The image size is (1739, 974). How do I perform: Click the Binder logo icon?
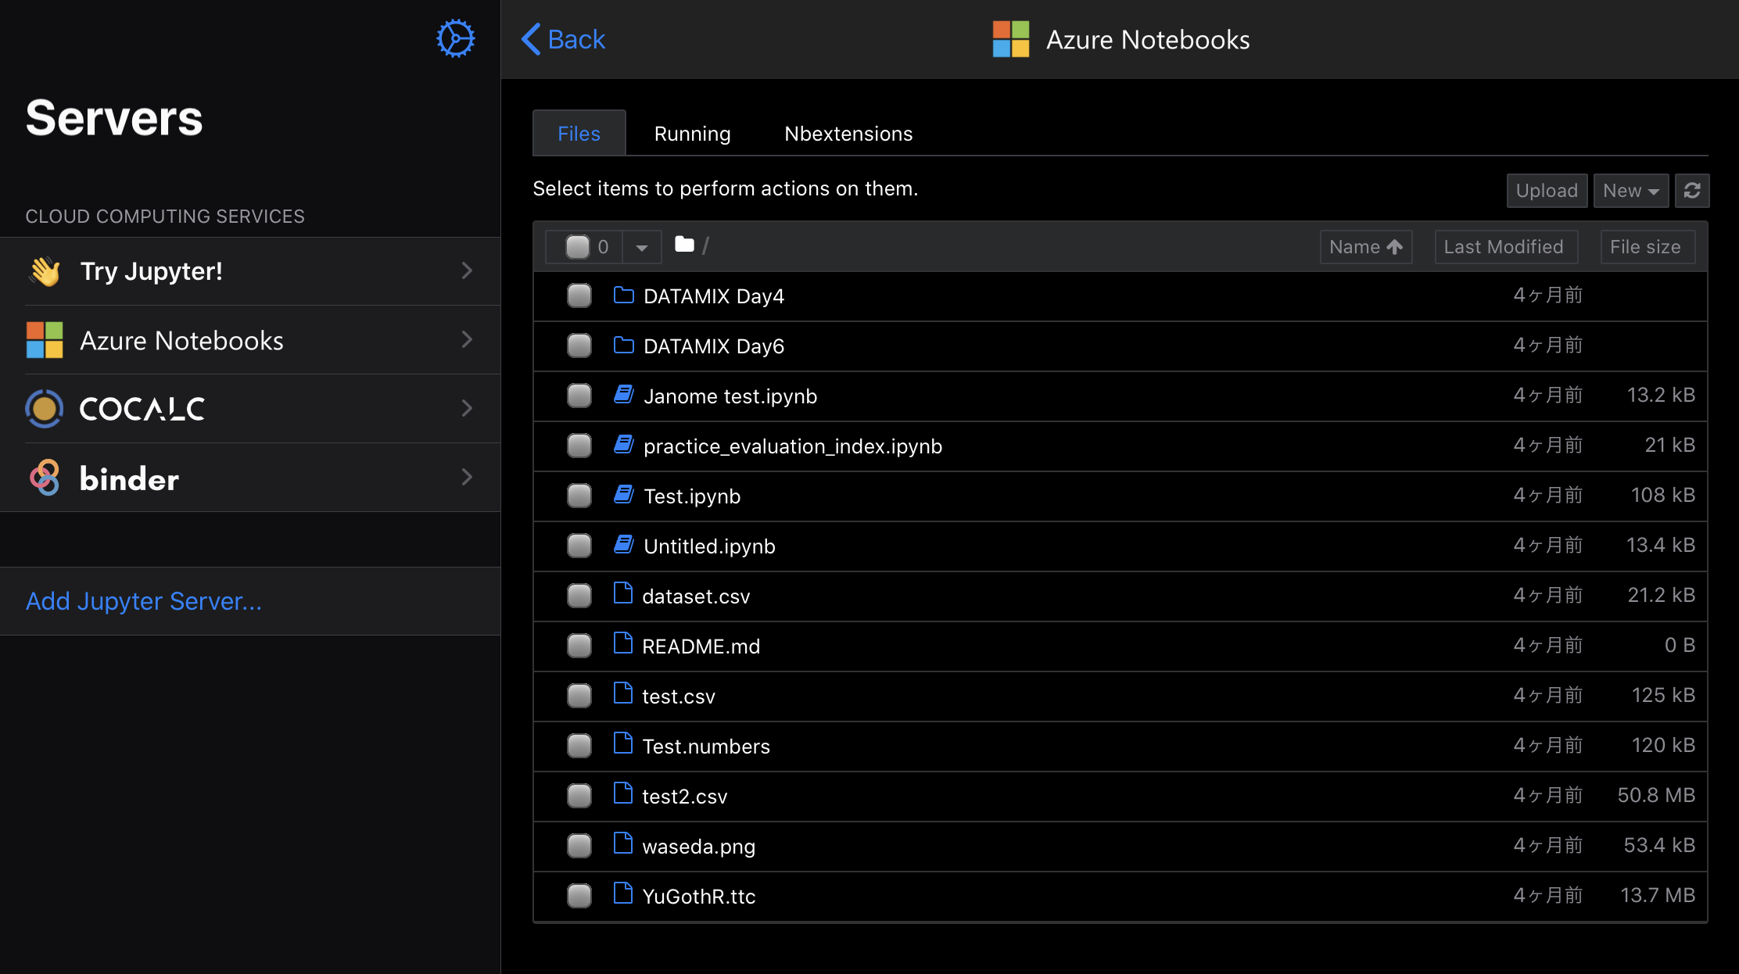45,478
